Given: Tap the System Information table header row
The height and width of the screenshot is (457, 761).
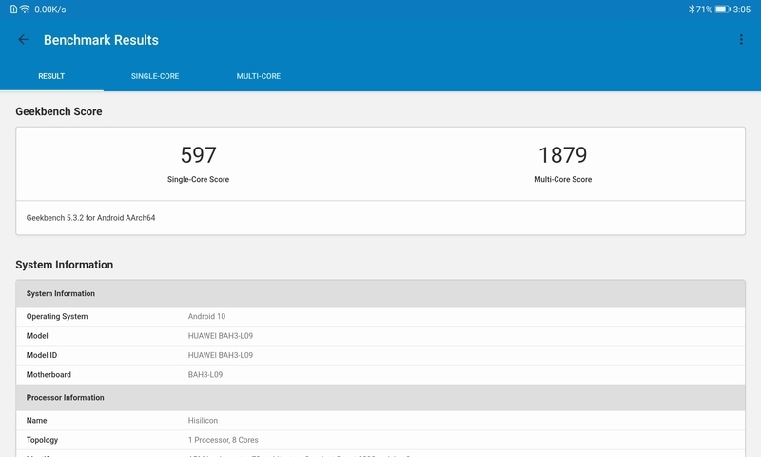Looking at the screenshot, I should (x=380, y=293).
